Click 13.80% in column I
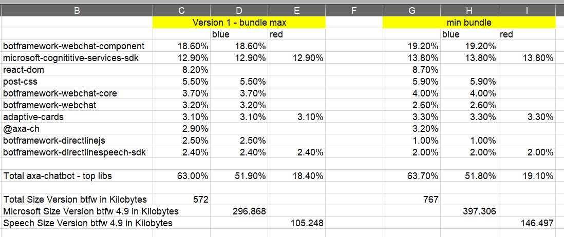The width and height of the screenshot is (564, 237). pos(538,58)
